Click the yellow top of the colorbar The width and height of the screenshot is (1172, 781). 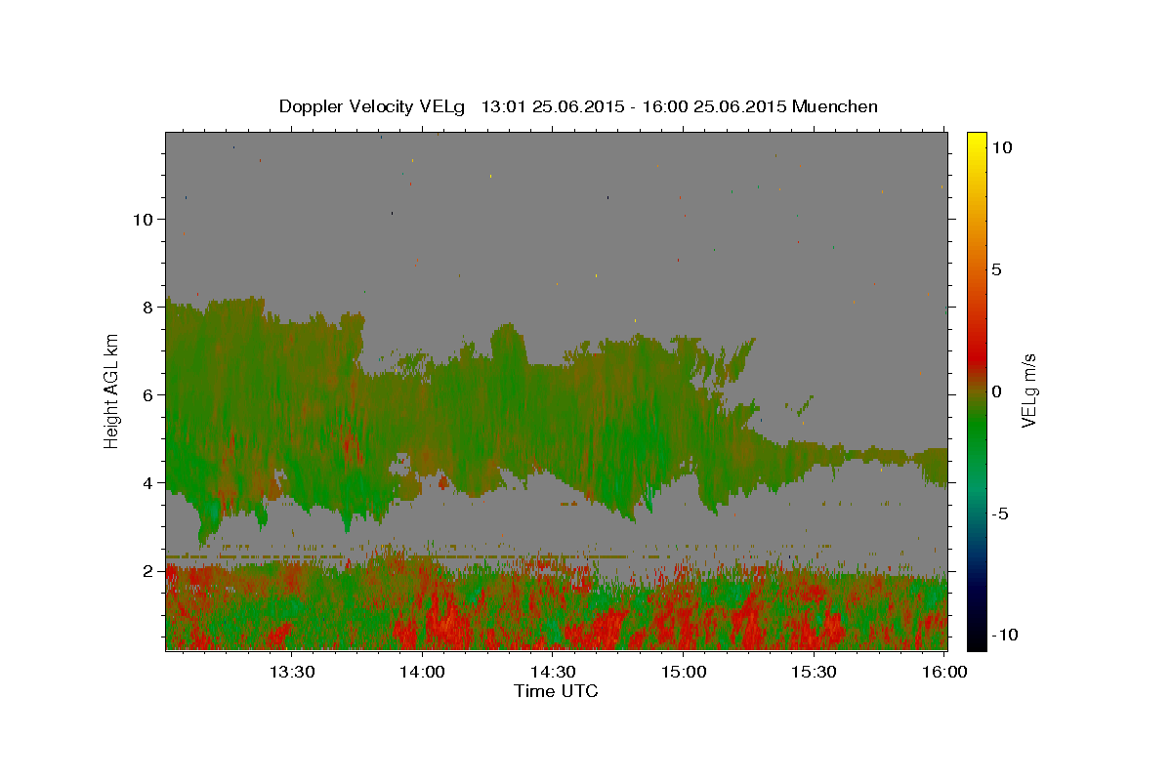click(977, 142)
